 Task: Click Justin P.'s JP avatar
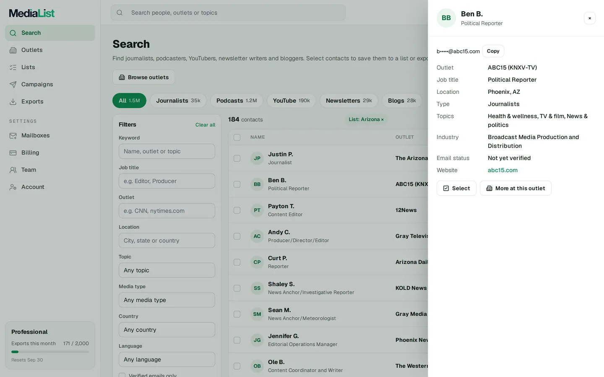click(x=257, y=158)
